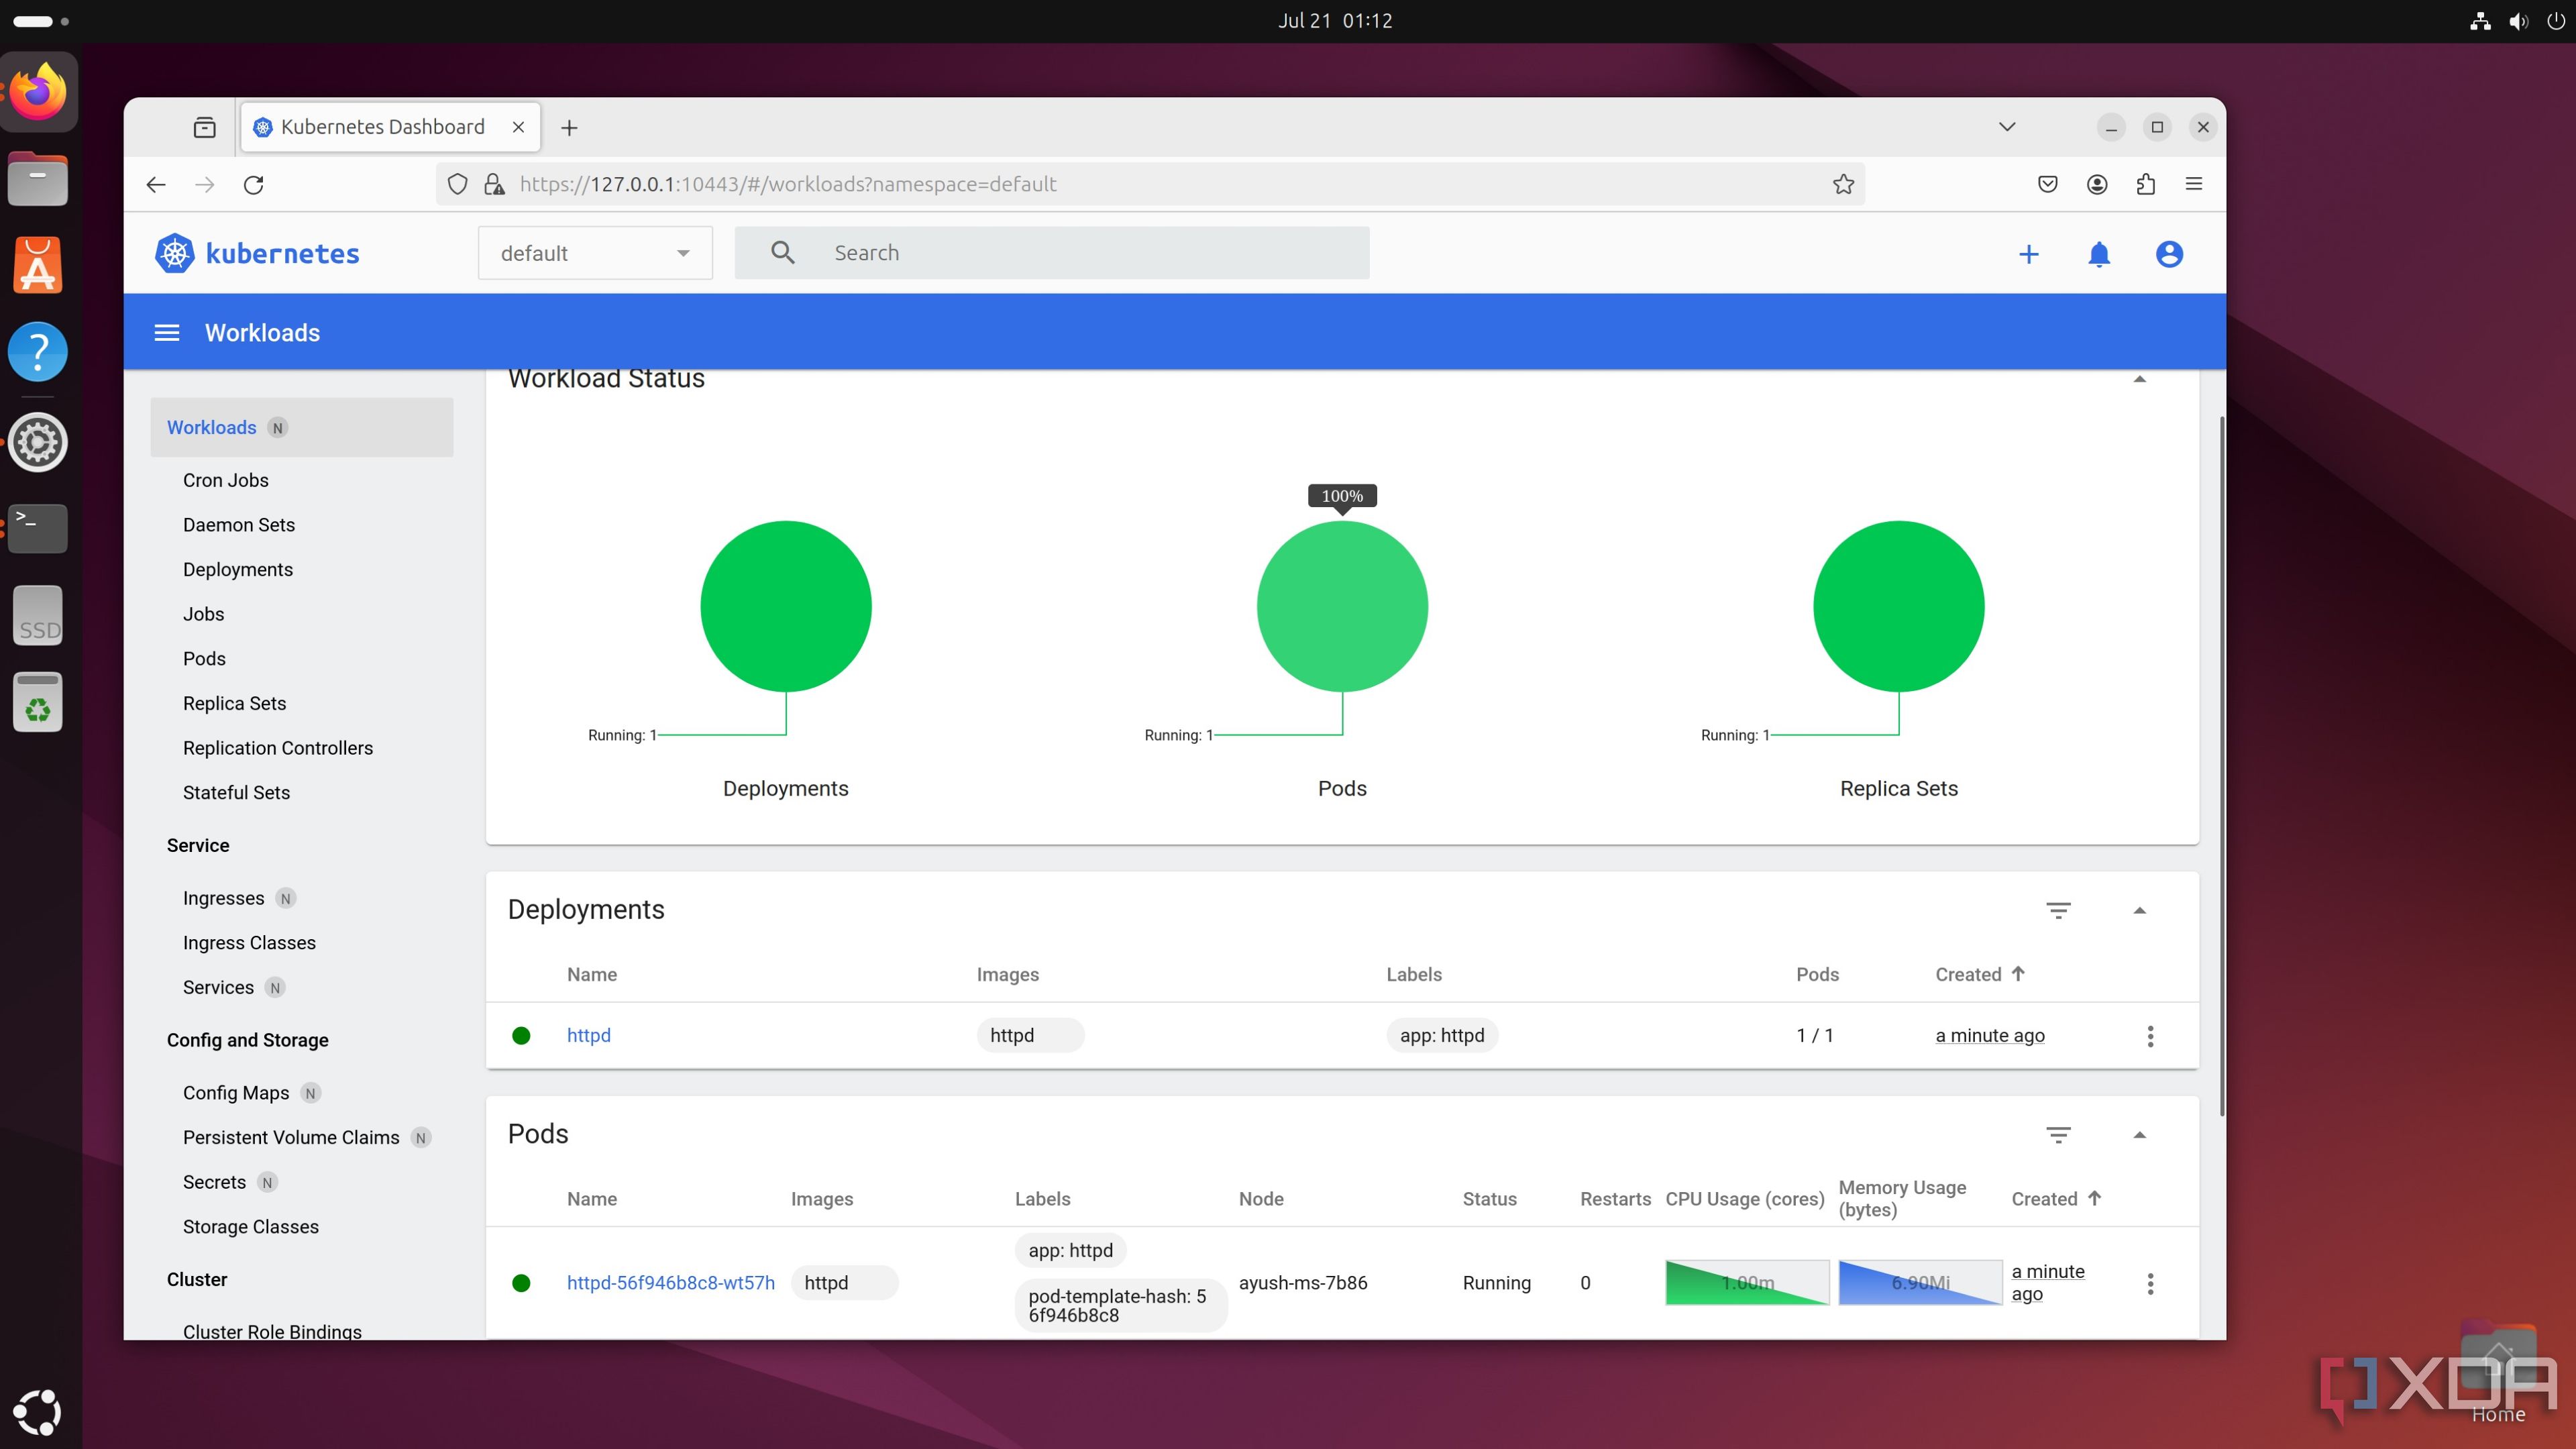This screenshot has width=2576, height=1449.
Task: Click the filter icon in Pods section
Action: 2057,1134
